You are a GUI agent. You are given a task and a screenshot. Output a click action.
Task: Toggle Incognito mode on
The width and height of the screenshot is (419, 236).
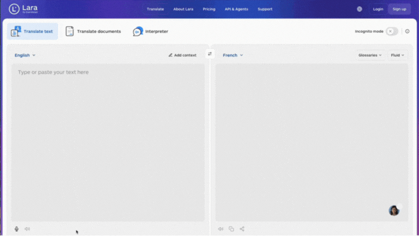click(391, 31)
